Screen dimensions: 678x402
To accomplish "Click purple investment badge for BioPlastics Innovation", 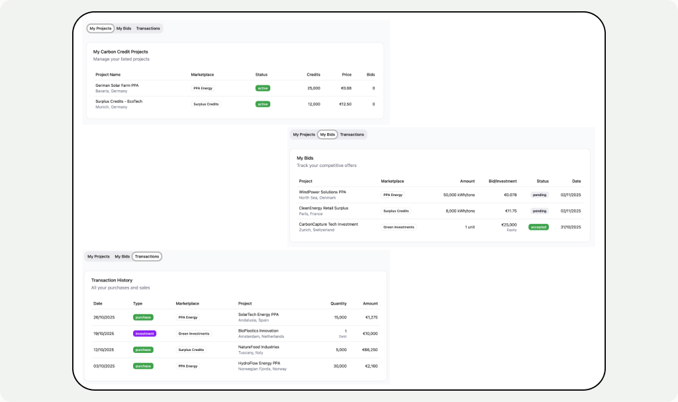I will click(x=144, y=334).
